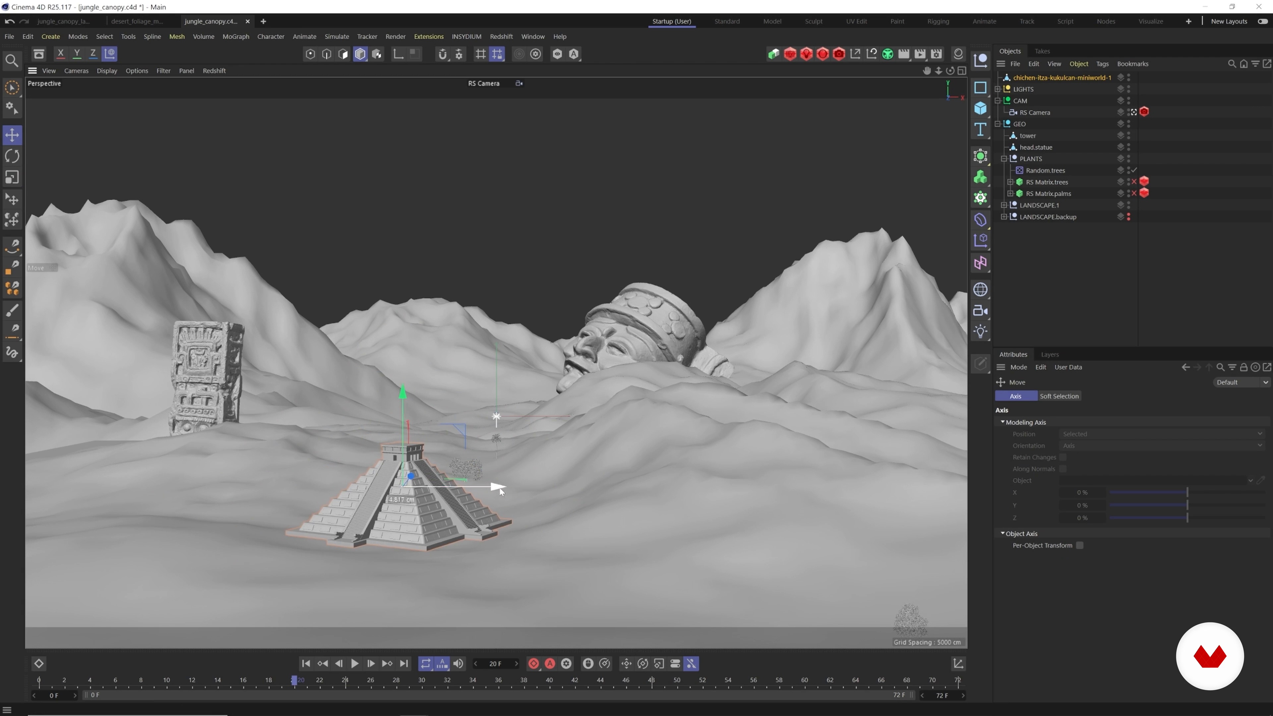Image resolution: width=1273 pixels, height=716 pixels.
Task: Click the Record Active Objects button
Action: [534, 664]
